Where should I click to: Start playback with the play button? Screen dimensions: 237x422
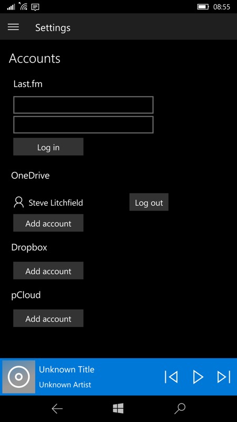tap(198, 377)
